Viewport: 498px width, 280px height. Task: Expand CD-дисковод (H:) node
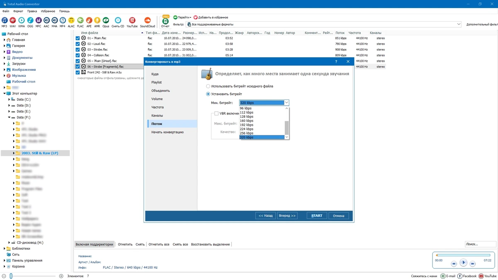[x=9, y=242]
